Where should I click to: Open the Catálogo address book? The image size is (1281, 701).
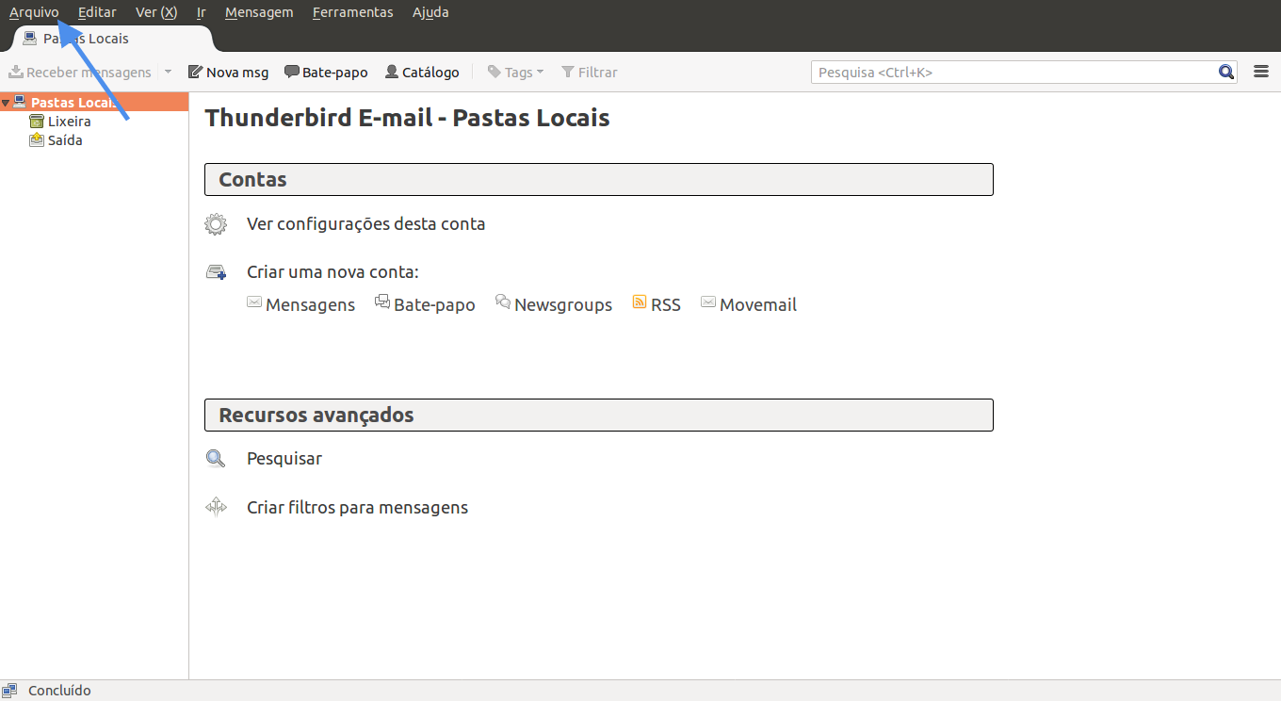click(x=422, y=73)
